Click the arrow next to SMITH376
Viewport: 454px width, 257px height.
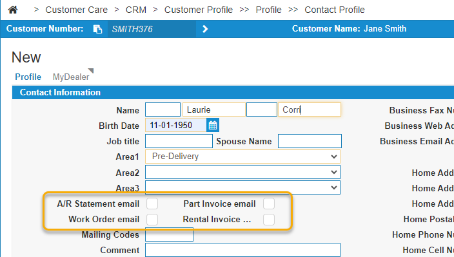coord(205,29)
